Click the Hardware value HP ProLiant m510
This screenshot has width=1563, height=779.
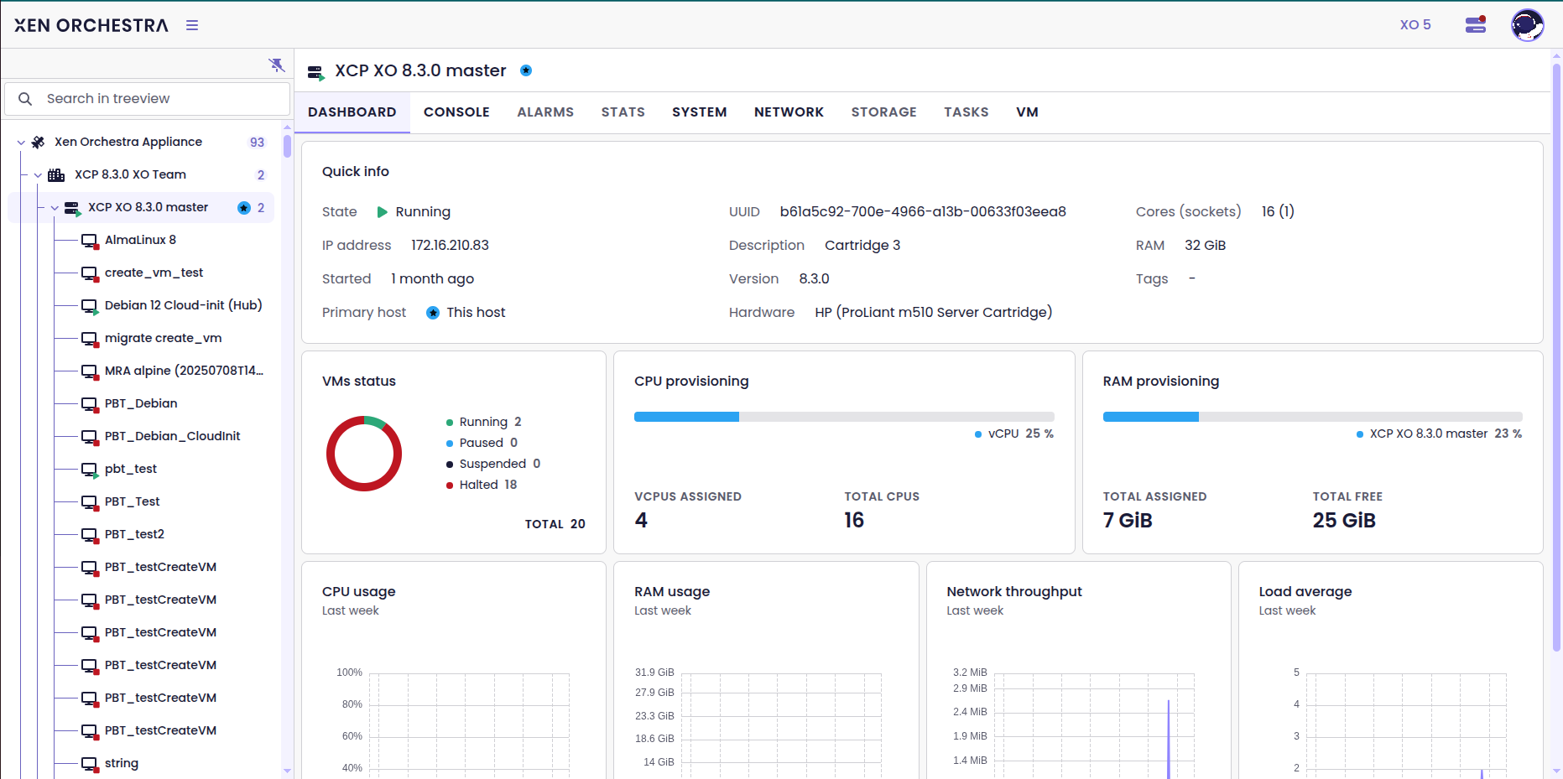point(934,312)
